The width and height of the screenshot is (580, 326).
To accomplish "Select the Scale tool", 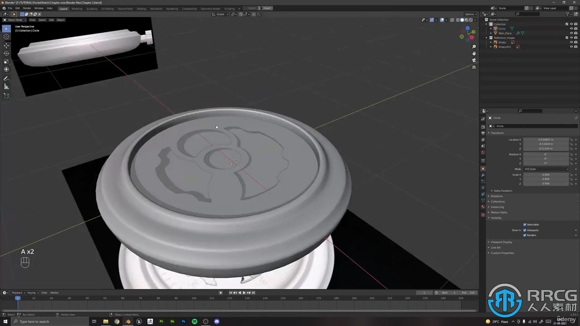I will (x=6, y=62).
